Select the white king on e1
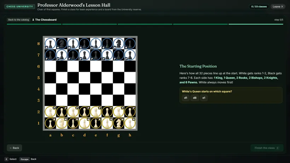Viewport: 290px width, 163px height. pos(96,123)
